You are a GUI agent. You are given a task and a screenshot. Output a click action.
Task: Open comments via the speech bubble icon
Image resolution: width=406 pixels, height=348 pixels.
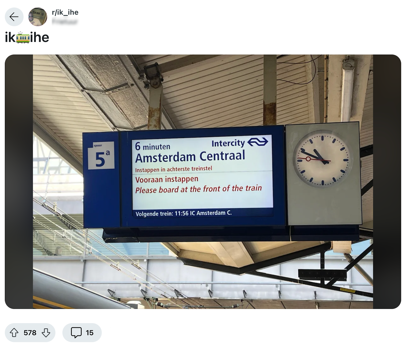(76, 332)
